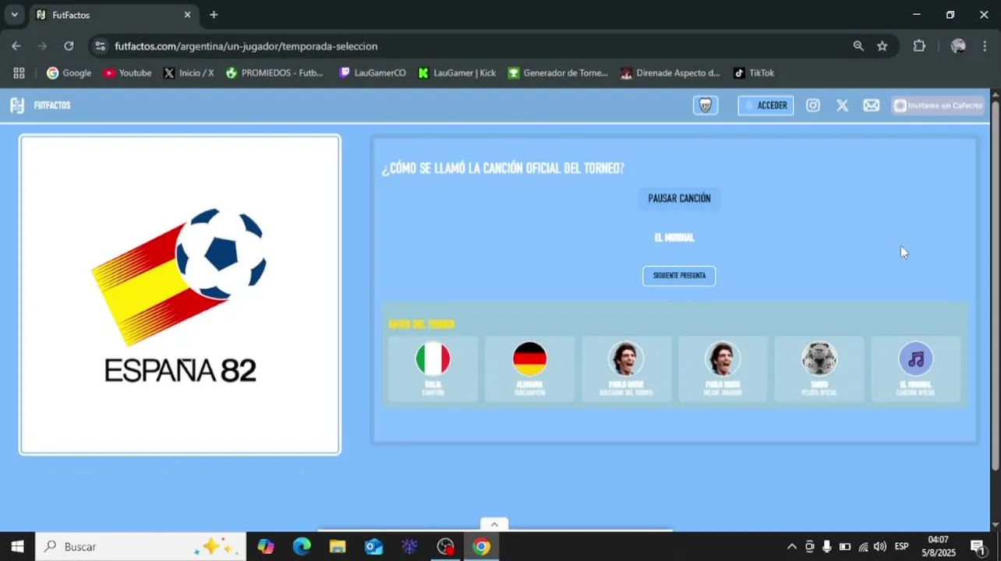The height and width of the screenshot is (561, 1001).
Task: Switch to the FutFactos browser tab
Action: click(113, 15)
